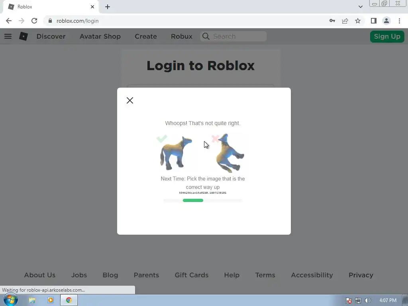Open the Discover page
408x306 pixels.
[51, 36]
